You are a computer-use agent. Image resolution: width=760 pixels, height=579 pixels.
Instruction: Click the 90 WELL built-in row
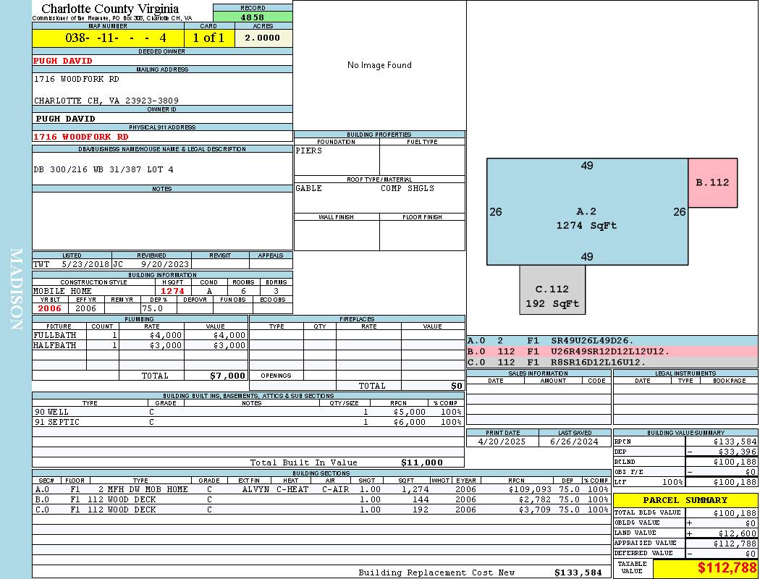pyautogui.click(x=248, y=411)
